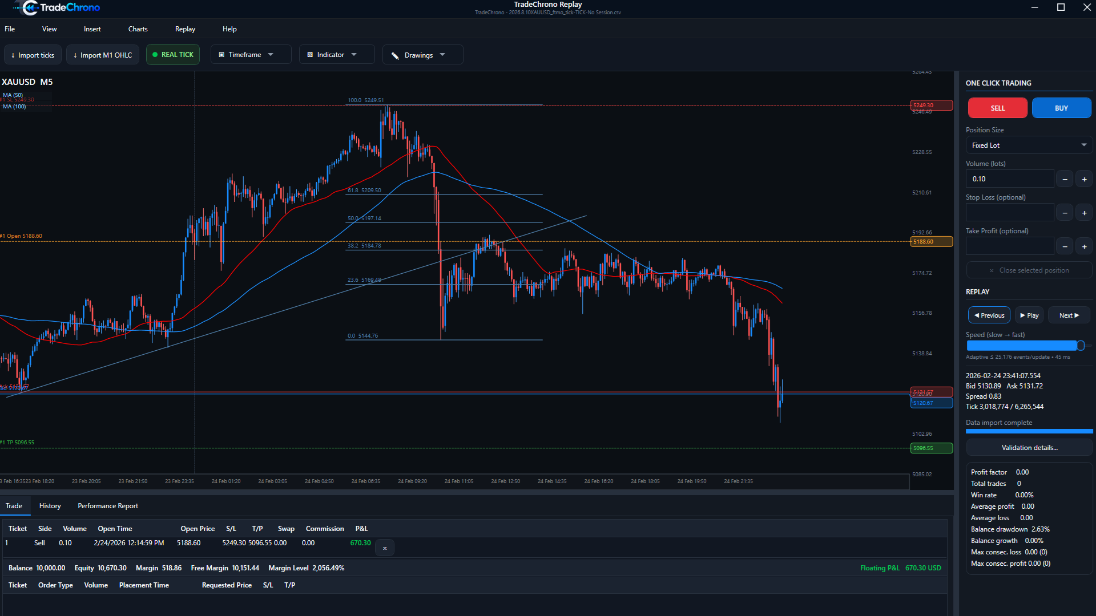Viewport: 1096px width, 616px height.
Task: Start replay with Play button
Action: (1029, 315)
